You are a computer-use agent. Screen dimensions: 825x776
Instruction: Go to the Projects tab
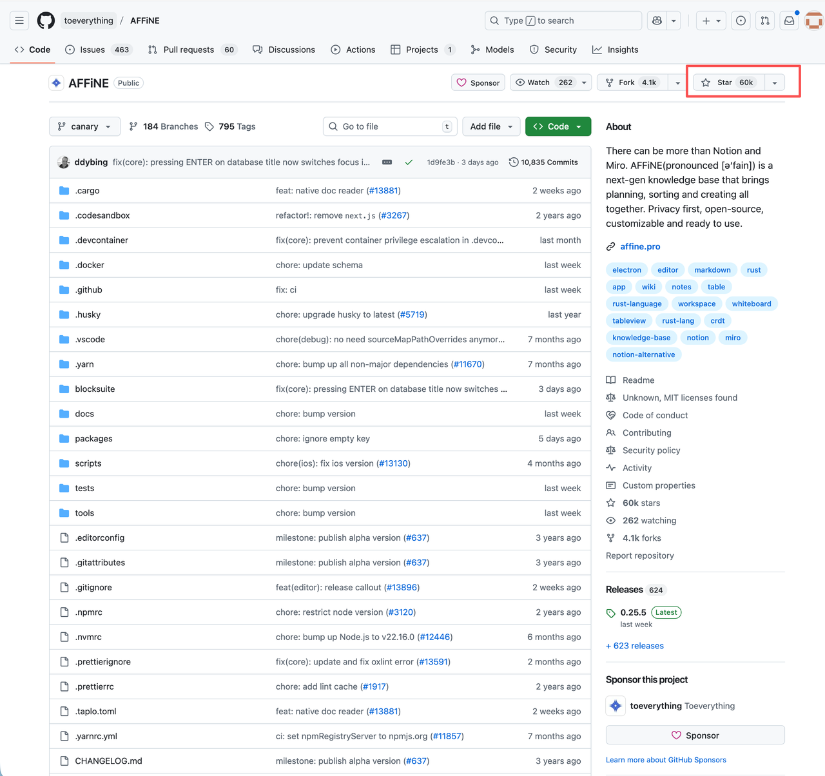click(423, 50)
